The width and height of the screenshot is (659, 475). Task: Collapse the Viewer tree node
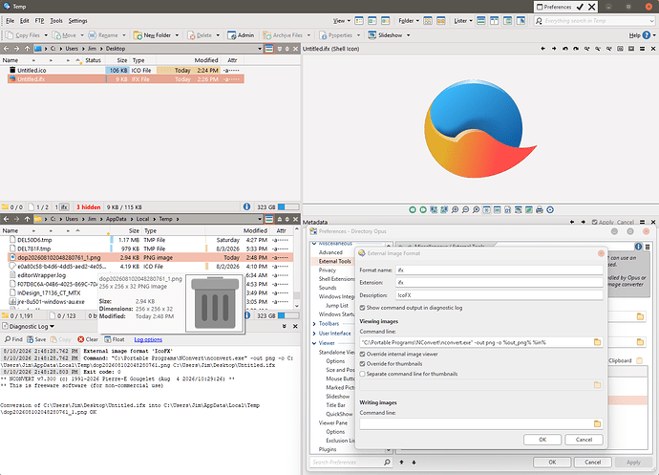pos(314,343)
